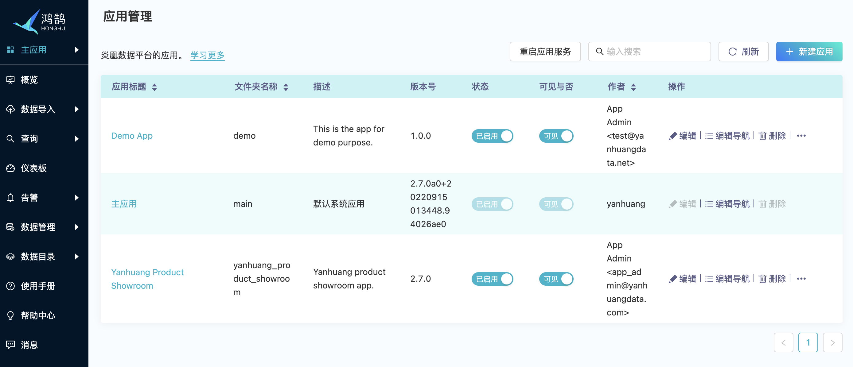Click the 查询 magnifier icon in sidebar
Viewport: 853px width, 367px height.
tap(11, 139)
